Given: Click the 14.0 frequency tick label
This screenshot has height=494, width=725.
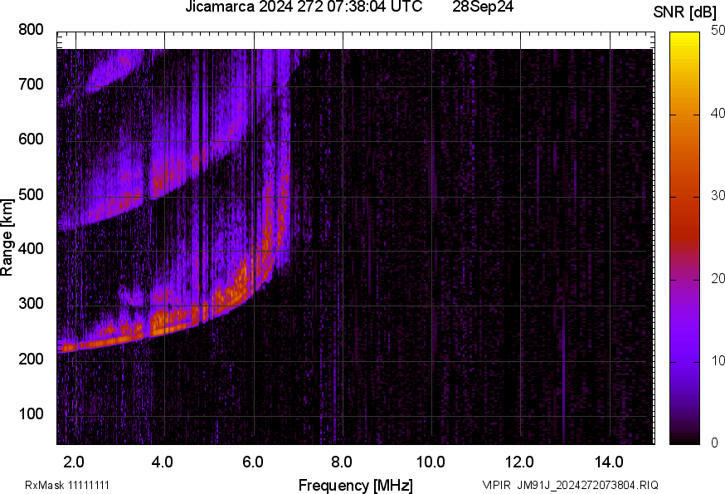Looking at the screenshot, I should coord(609,462).
